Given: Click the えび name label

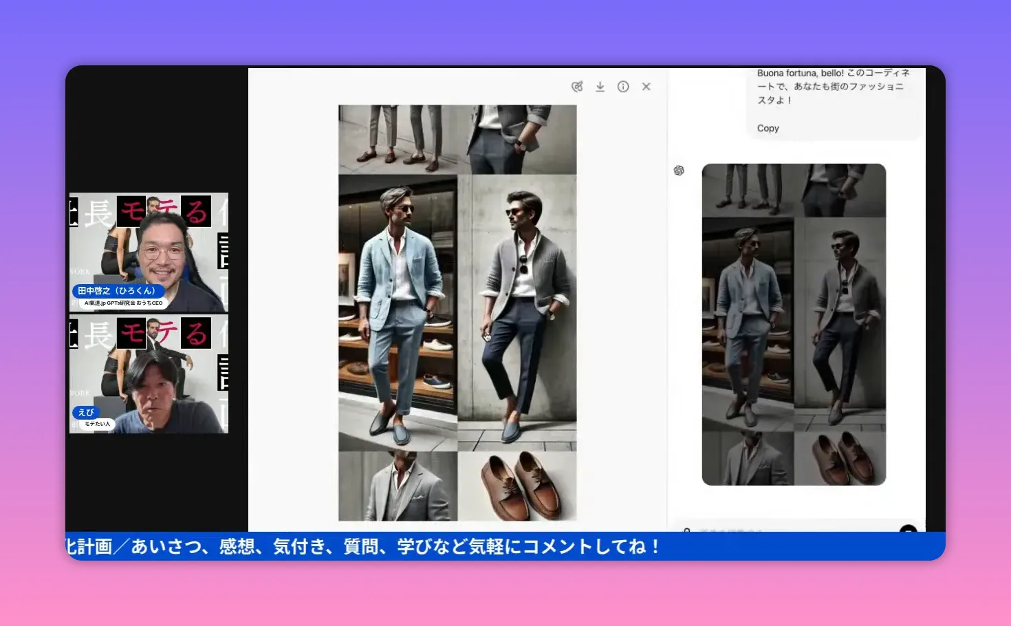Looking at the screenshot, I should click(86, 413).
